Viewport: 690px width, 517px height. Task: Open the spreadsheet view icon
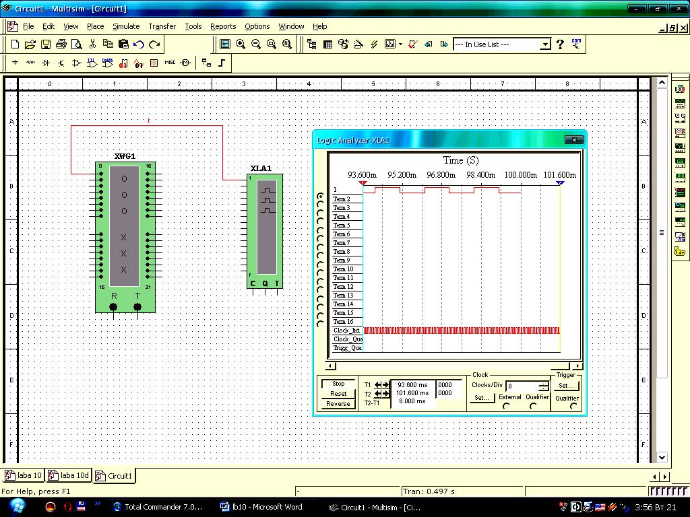pos(327,44)
